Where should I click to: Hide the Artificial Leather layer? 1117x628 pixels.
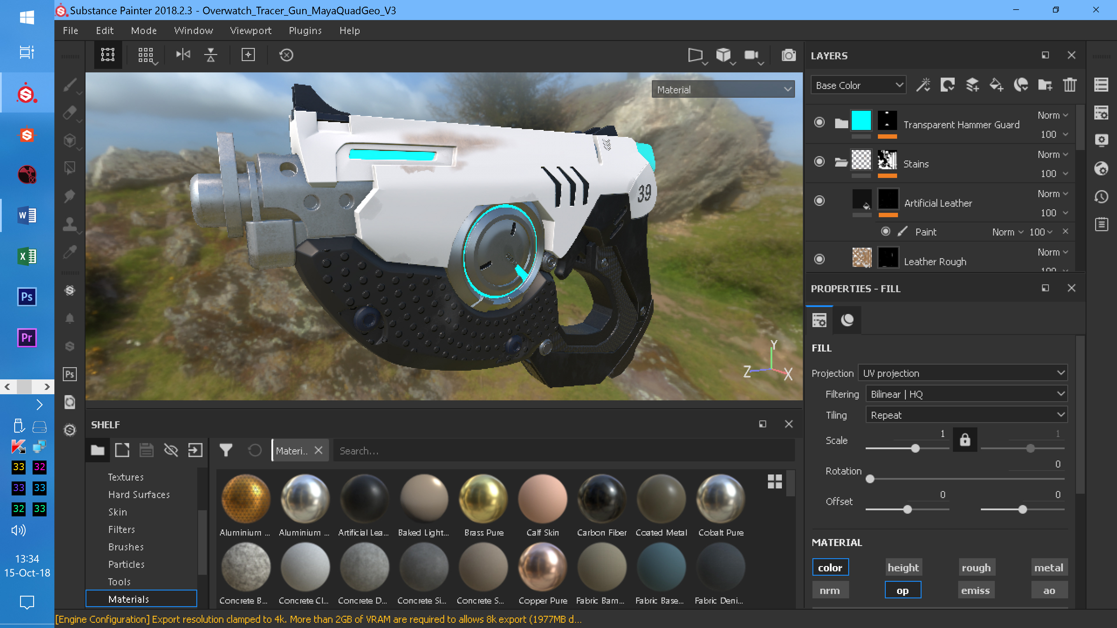[x=819, y=201]
